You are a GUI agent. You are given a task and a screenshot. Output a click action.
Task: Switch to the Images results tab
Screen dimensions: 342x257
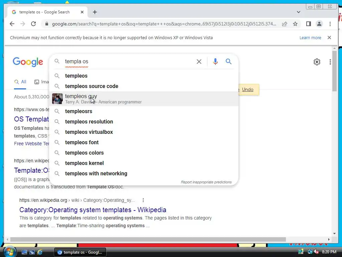click(41, 82)
